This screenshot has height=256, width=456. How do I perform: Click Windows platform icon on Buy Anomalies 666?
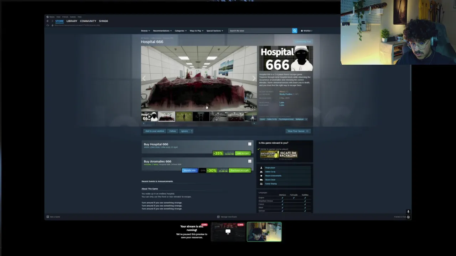[x=250, y=161]
